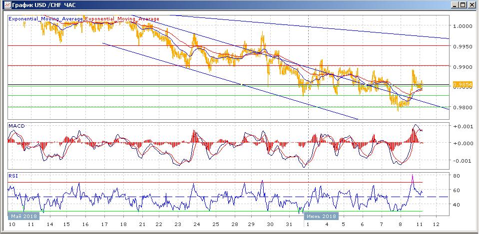Select the blue Exponential_Moving_Average legend label

pos(46,19)
